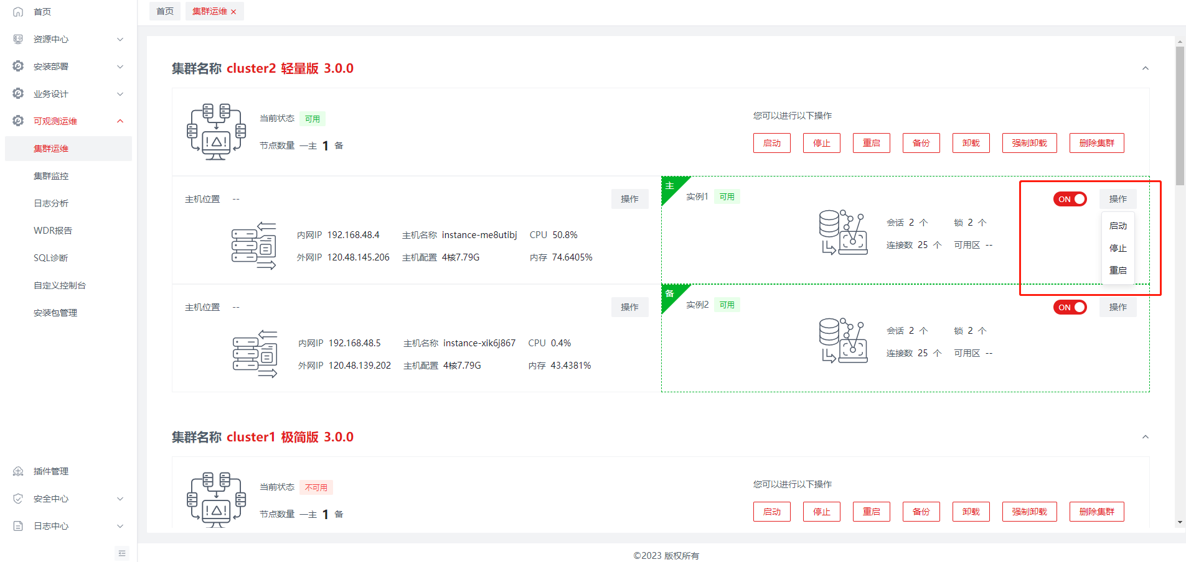This screenshot has height=562, width=1186.
Task: Click the sidebar collapse icon at bottom
Action: click(x=122, y=553)
